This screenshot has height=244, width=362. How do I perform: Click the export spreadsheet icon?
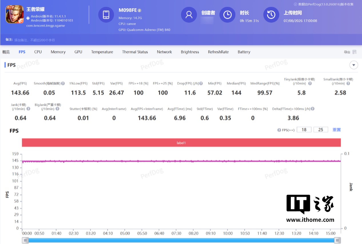(355, 52)
